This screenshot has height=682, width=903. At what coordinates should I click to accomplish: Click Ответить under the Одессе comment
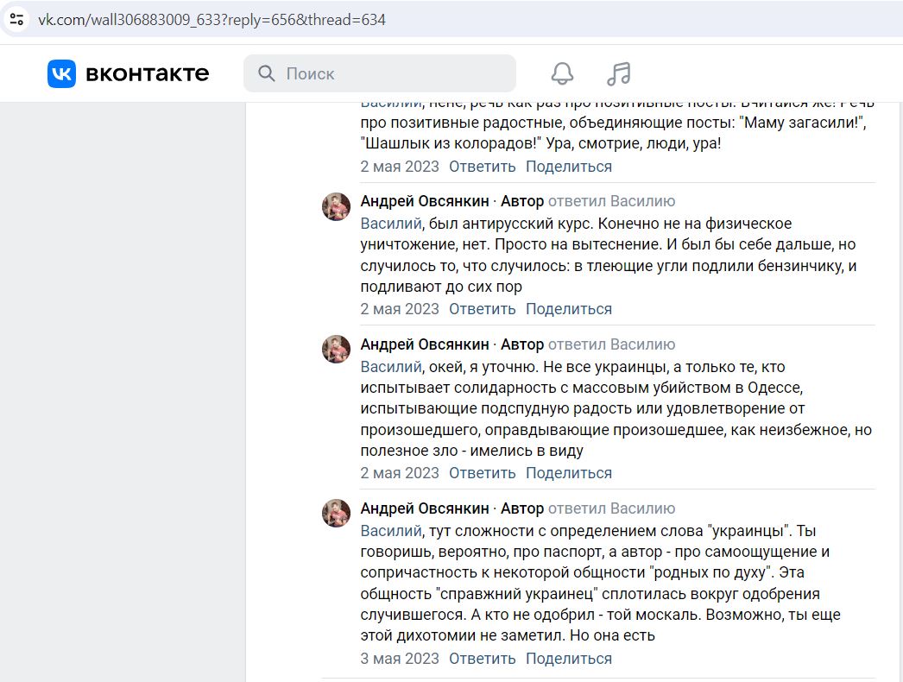tap(482, 473)
